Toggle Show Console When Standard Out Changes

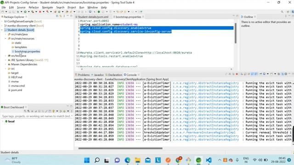click(x=252, y=74)
